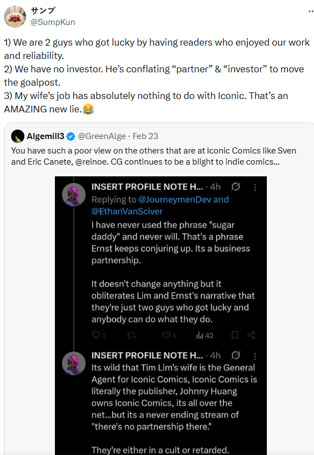Click the pink-haired avatar on first reply
Screen dimensions: 314x455
click(x=74, y=195)
